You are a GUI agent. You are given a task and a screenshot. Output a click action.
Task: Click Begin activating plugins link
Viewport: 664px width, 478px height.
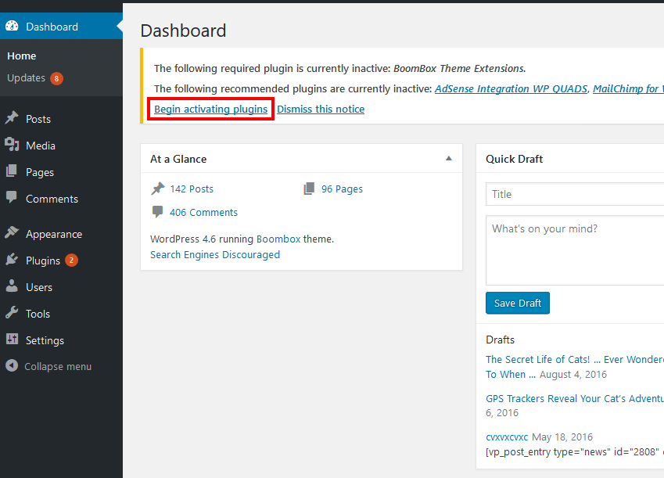point(210,109)
